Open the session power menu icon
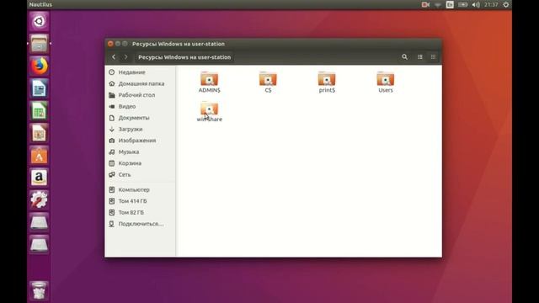This screenshot has height=303, width=539. tap(505, 4)
